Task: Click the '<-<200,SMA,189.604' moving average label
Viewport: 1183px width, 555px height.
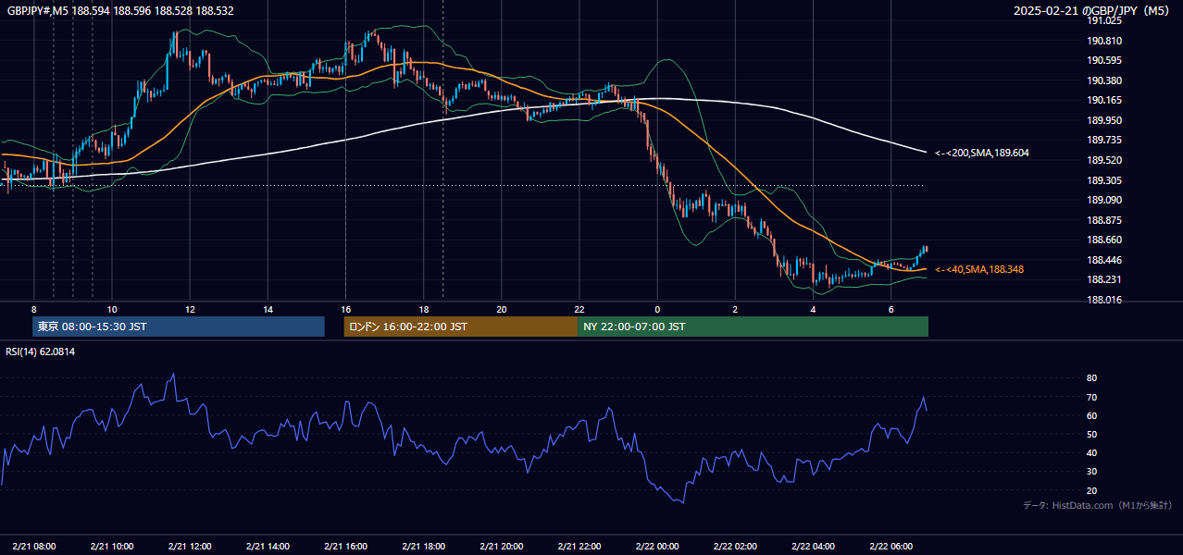Action: pyautogui.click(x=983, y=153)
